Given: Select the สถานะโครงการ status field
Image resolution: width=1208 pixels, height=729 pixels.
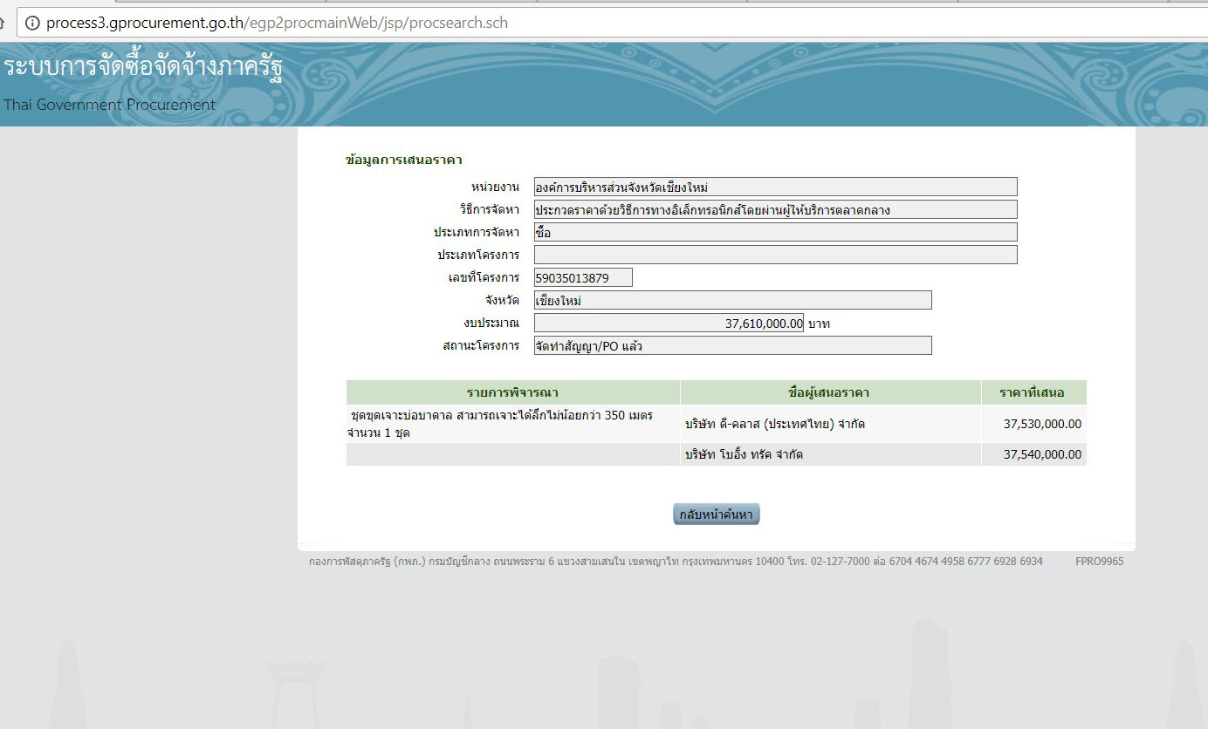Looking at the screenshot, I should pyautogui.click(x=732, y=345).
